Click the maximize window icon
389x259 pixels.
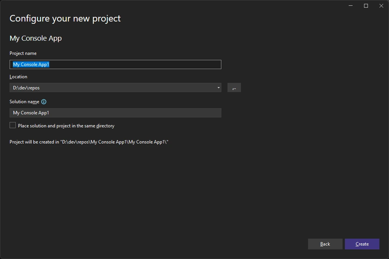(x=366, y=6)
